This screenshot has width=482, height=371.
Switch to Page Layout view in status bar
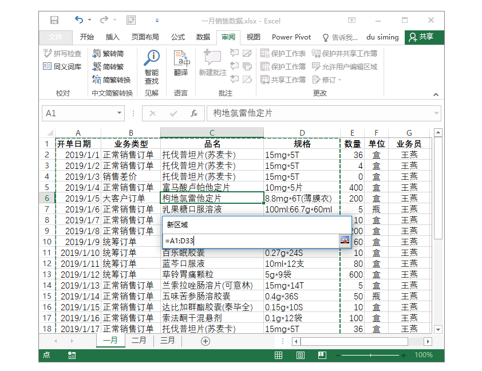click(301, 356)
